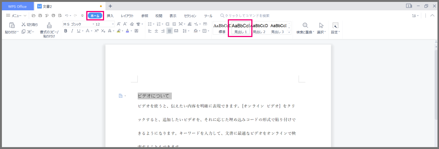This screenshot has height=149, width=439.
Task: Increase paragraph indent
Action: (x=174, y=24)
